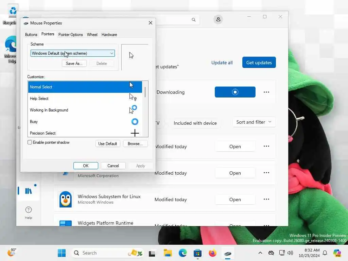
Task: Click the Copilot preview tray icon
Action: [x=337, y=253]
